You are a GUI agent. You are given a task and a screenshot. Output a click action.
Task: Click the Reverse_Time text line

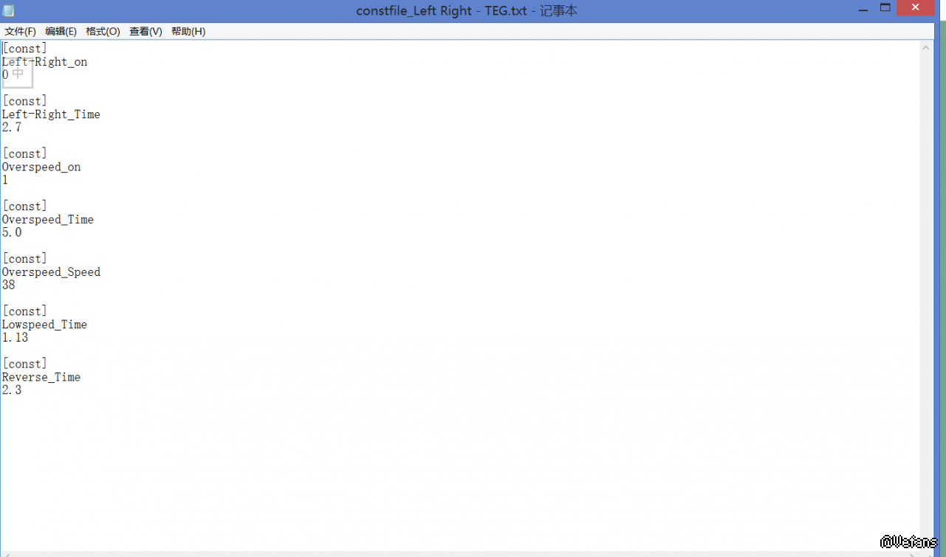click(41, 377)
